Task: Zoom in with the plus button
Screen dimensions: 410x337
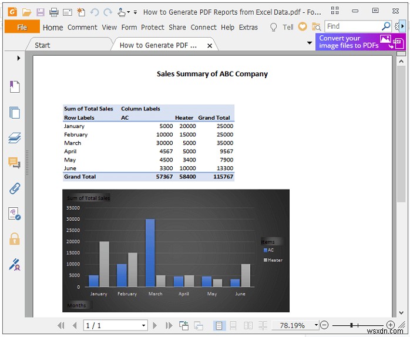Action: coord(391,325)
